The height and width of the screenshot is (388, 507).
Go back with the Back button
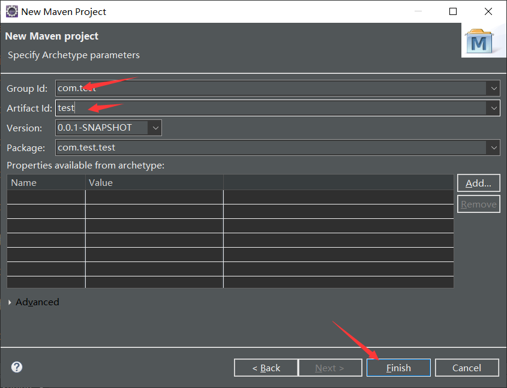[266, 368]
